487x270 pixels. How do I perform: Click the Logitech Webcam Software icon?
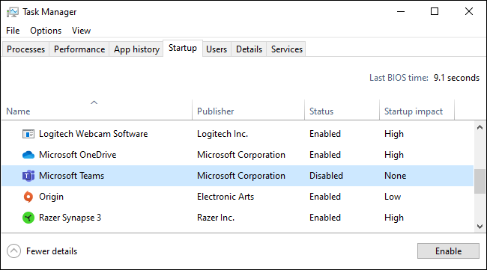click(28, 134)
